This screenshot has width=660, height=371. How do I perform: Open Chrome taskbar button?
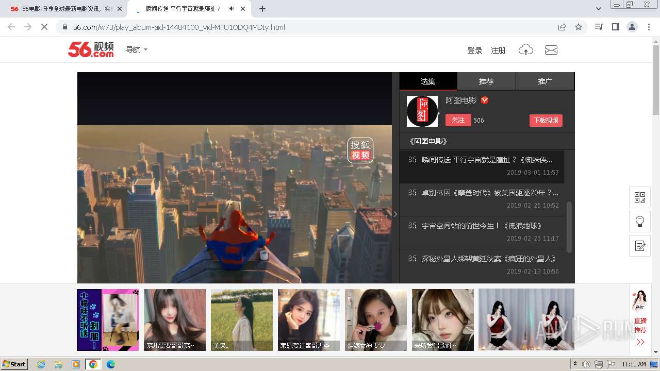click(93, 364)
